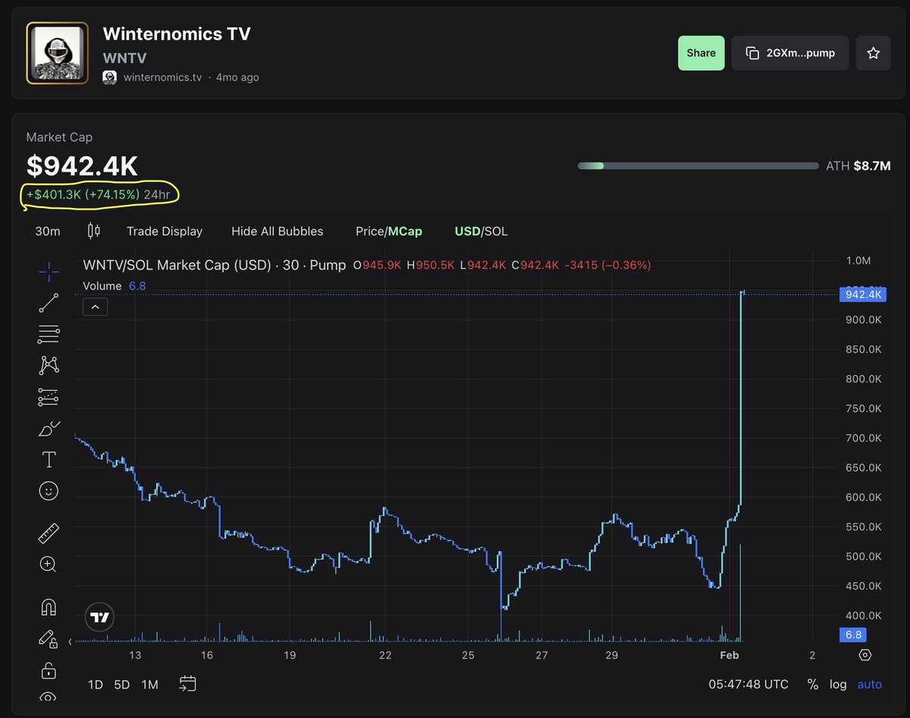Click the 4mo ago timestamp
Viewport: 910px width, 718px height.
(x=237, y=77)
